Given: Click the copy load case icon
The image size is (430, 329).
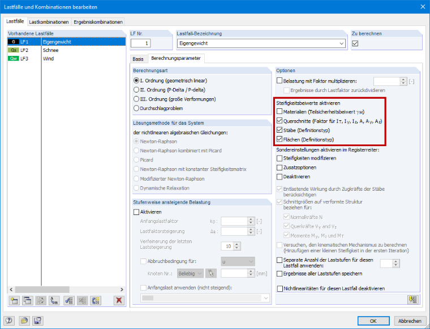Looking at the screenshot, I should (x=27, y=301).
